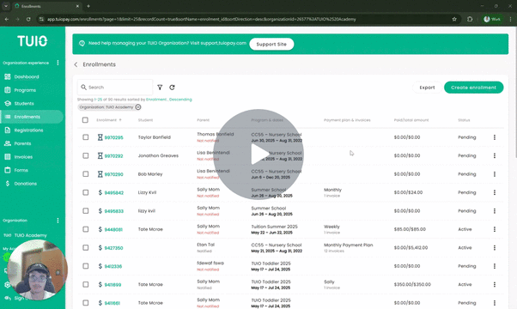Open row menu for Bob Marley
This screenshot has width=517, height=309.
(495, 174)
